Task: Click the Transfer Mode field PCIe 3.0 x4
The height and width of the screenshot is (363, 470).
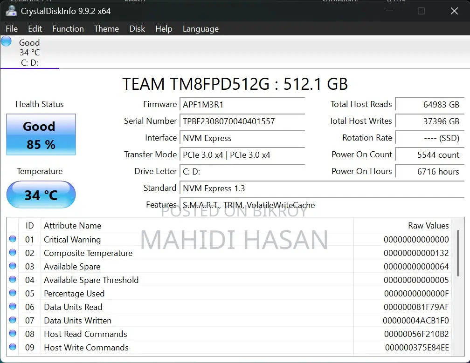Action: point(242,155)
